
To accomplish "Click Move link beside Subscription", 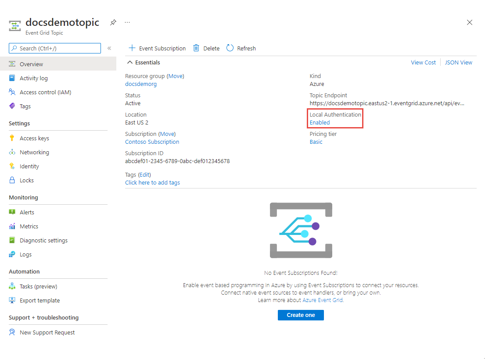I will 167,134.
